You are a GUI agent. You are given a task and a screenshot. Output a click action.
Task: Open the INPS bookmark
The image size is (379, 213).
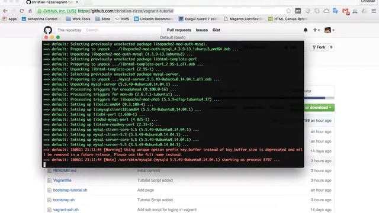click(122, 19)
